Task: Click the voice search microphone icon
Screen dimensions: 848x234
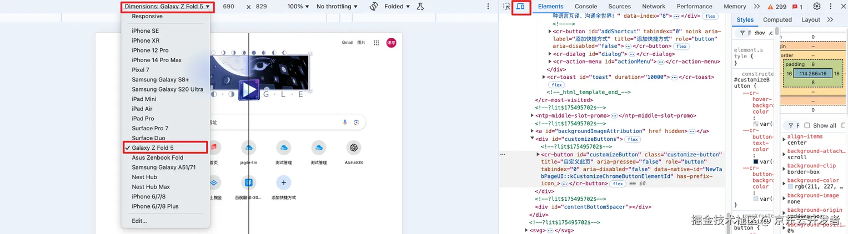Action: click(345, 122)
